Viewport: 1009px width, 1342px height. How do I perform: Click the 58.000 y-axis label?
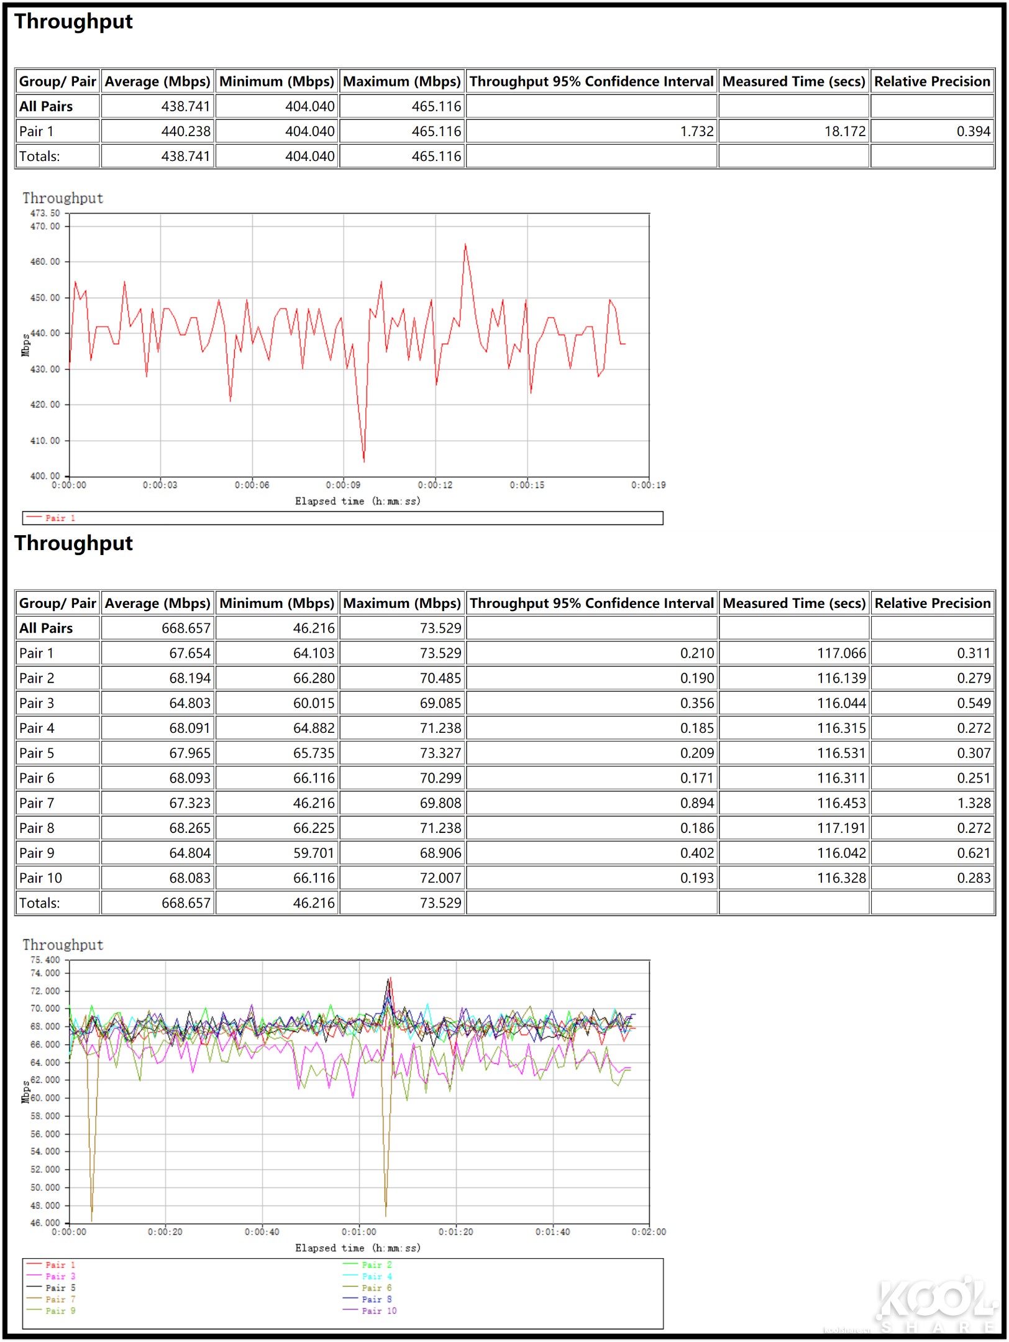click(x=45, y=1116)
